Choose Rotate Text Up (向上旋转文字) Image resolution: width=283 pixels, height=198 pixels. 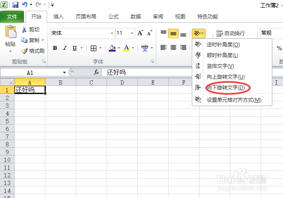(x=232, y=77)
